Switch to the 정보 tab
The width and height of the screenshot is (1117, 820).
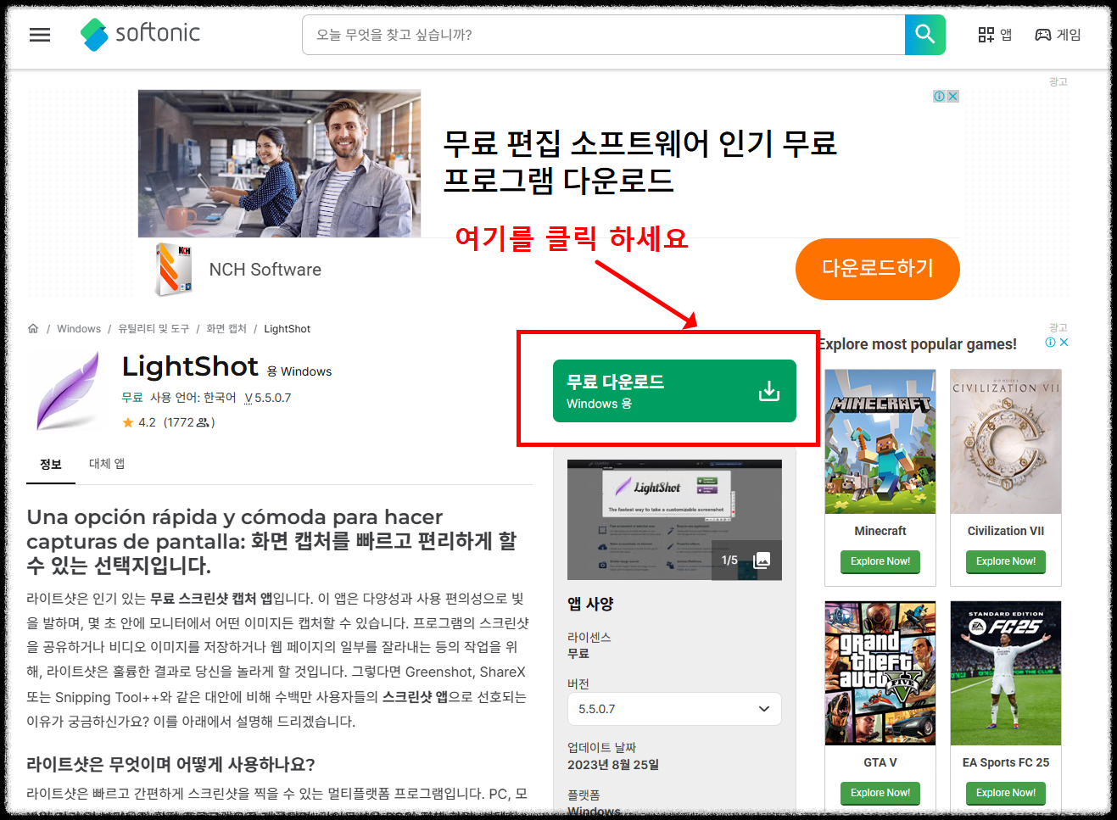[x=51, y=464]
